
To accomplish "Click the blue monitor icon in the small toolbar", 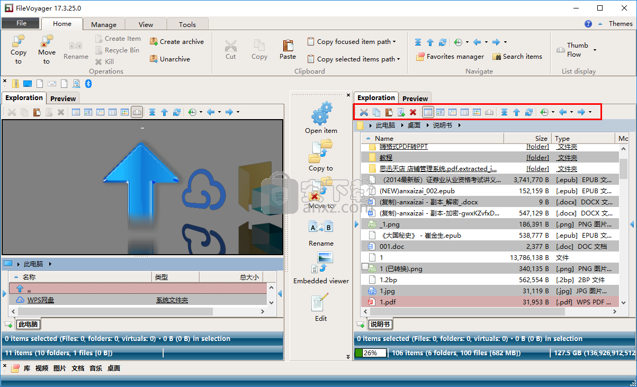I will pos(28,83).
